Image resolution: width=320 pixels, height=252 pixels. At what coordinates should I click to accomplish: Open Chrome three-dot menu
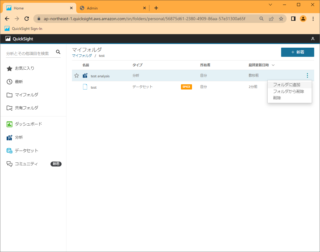313,19
